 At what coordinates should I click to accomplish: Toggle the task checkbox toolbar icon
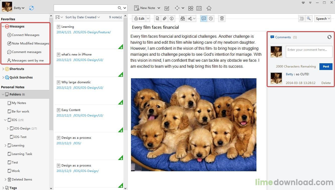tap(167, 8)
